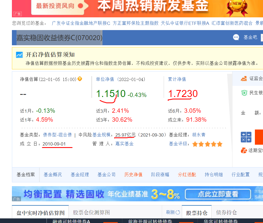Open the 基金公司 tab

(107, 175)
